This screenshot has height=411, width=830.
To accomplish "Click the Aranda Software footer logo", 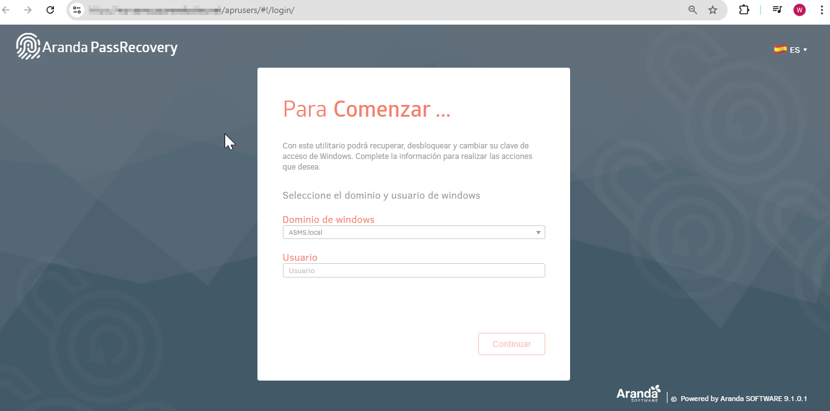I will (x=638, y=394).
